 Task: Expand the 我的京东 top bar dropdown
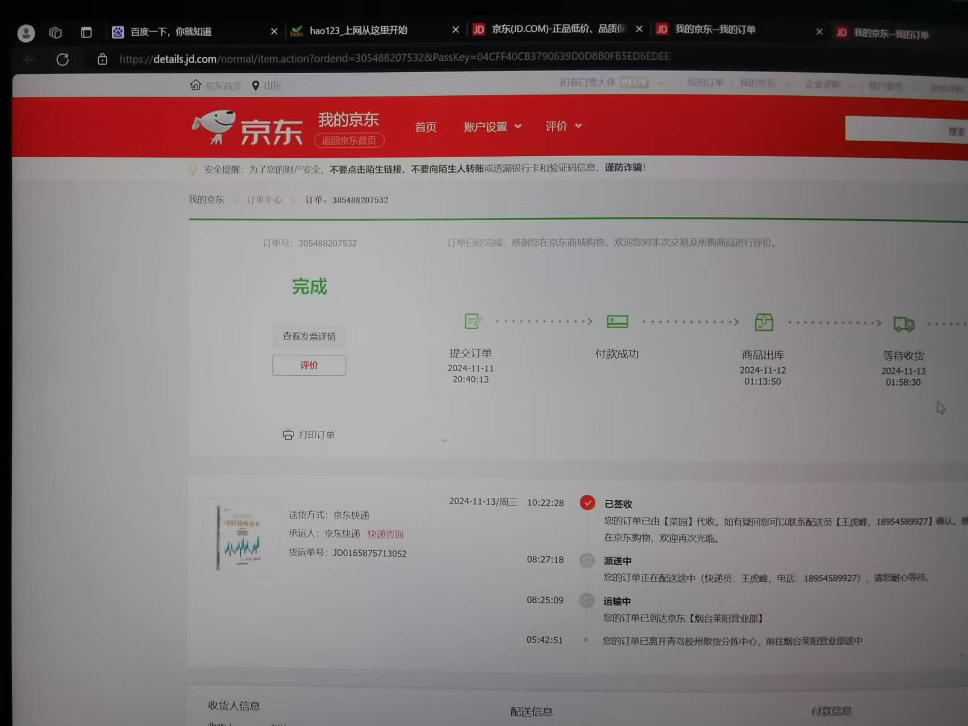coord(764,83)
